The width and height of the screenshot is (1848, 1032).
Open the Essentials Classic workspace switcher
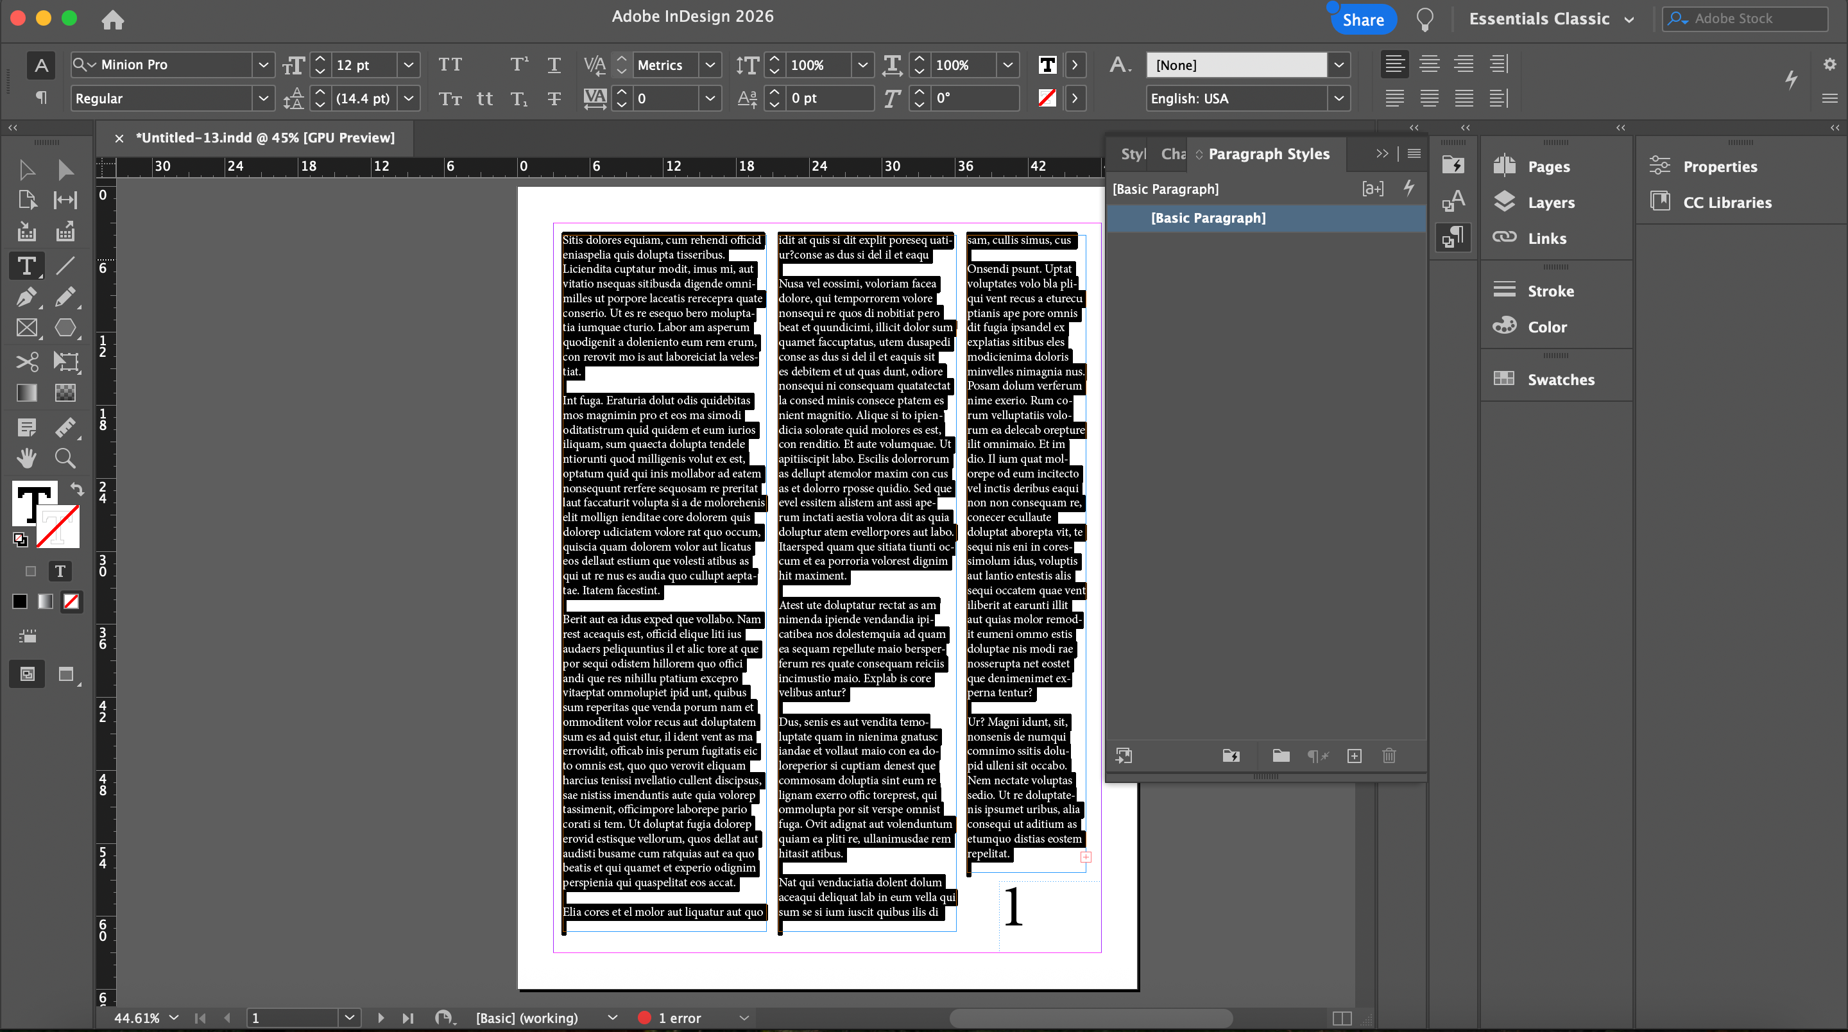point(1551,19)
